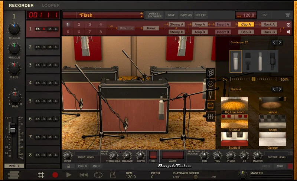Select next room with right arrow by Studio A
This screenshot has width=297, height=181.
coord(280,89)
